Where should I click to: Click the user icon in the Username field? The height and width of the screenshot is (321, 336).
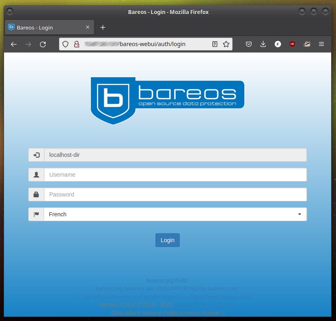36,175
